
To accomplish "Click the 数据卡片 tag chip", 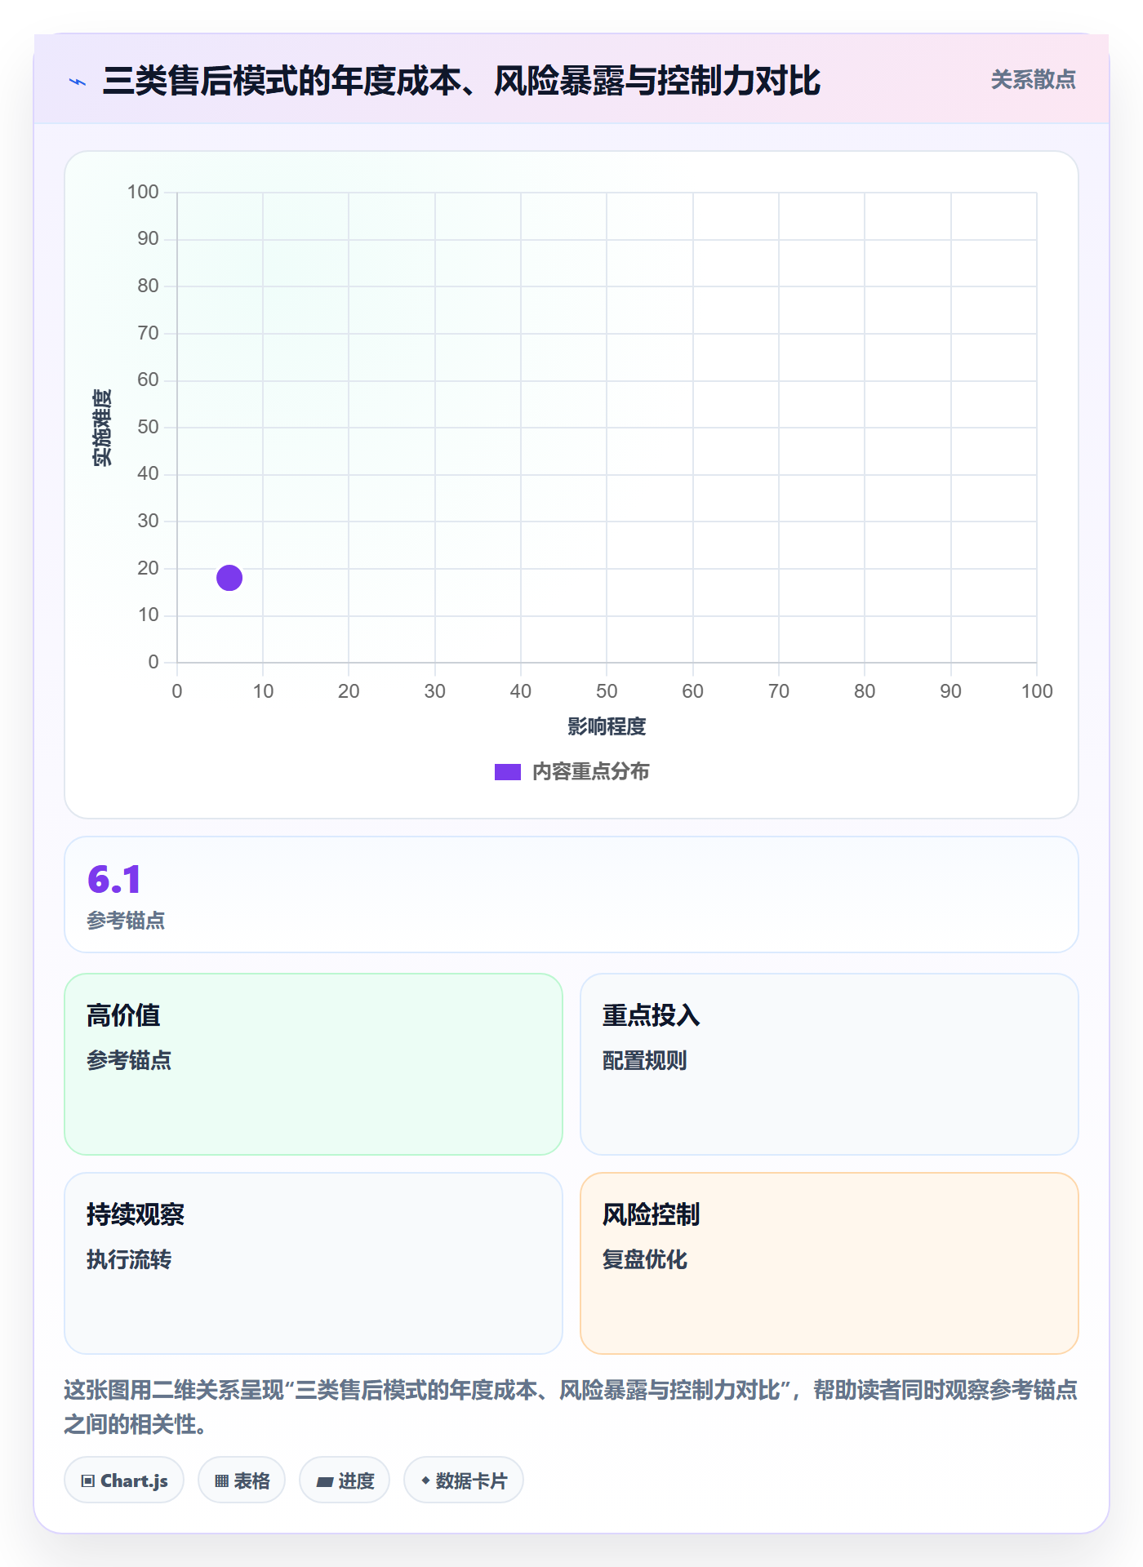I will 464,1480.
